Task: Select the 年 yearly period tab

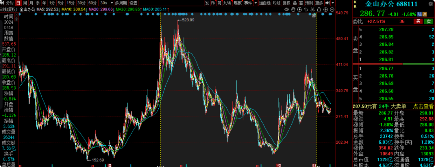Action: (44, 3)
